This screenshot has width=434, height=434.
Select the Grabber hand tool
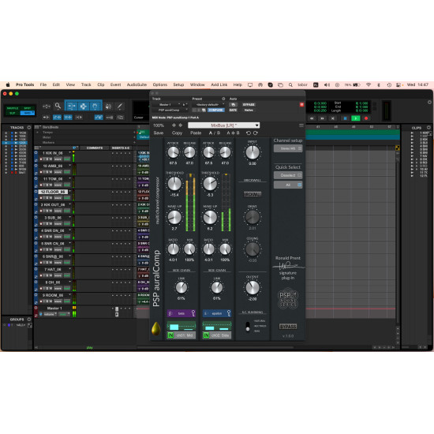(95, 107)
